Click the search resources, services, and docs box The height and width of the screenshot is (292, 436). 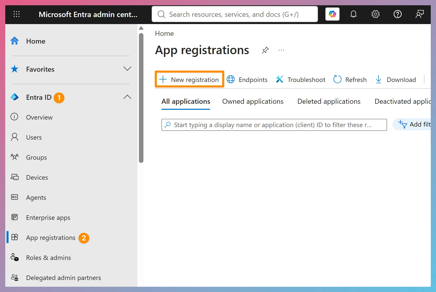point(235,14)
